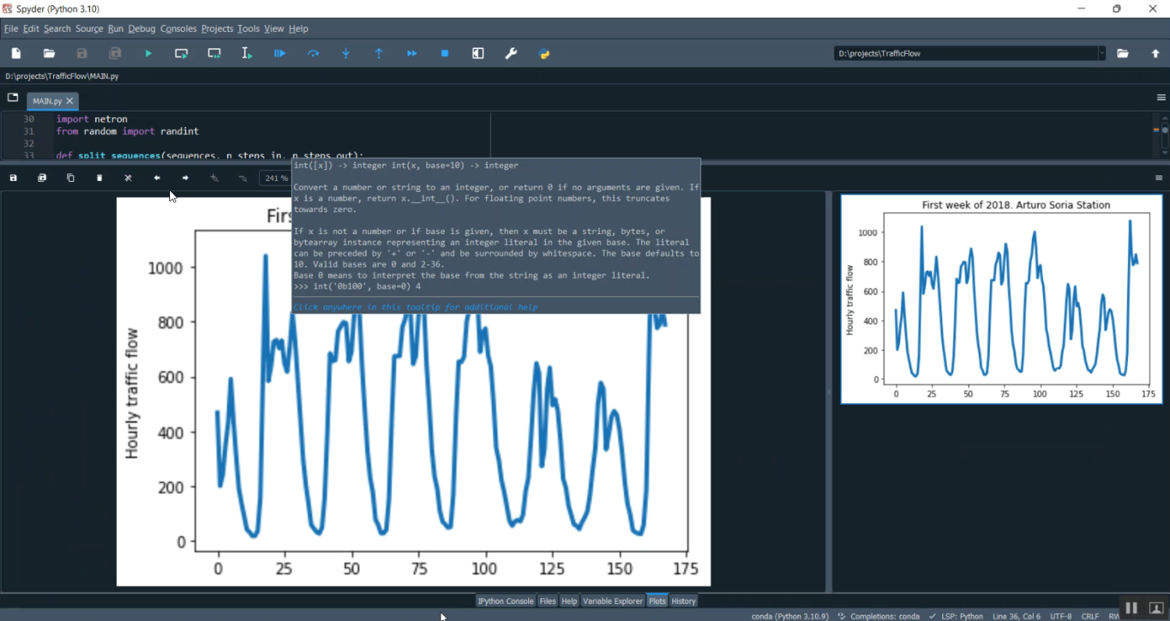Run the current file
This screenshot has height=621, width=1170.
point(148,53)
